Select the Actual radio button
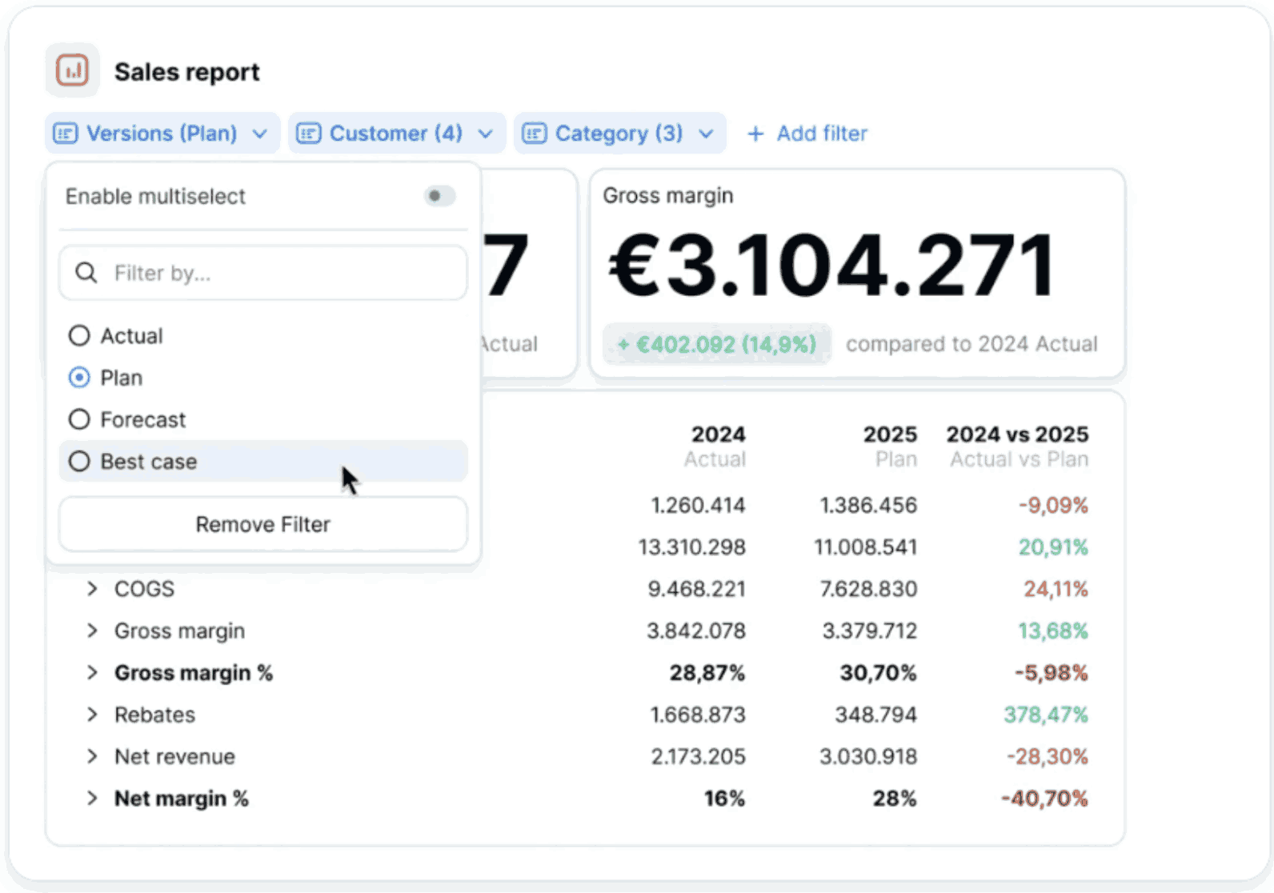Image resolution: width=1274 pixels, height=893 pixels. (x=79, y=336)
